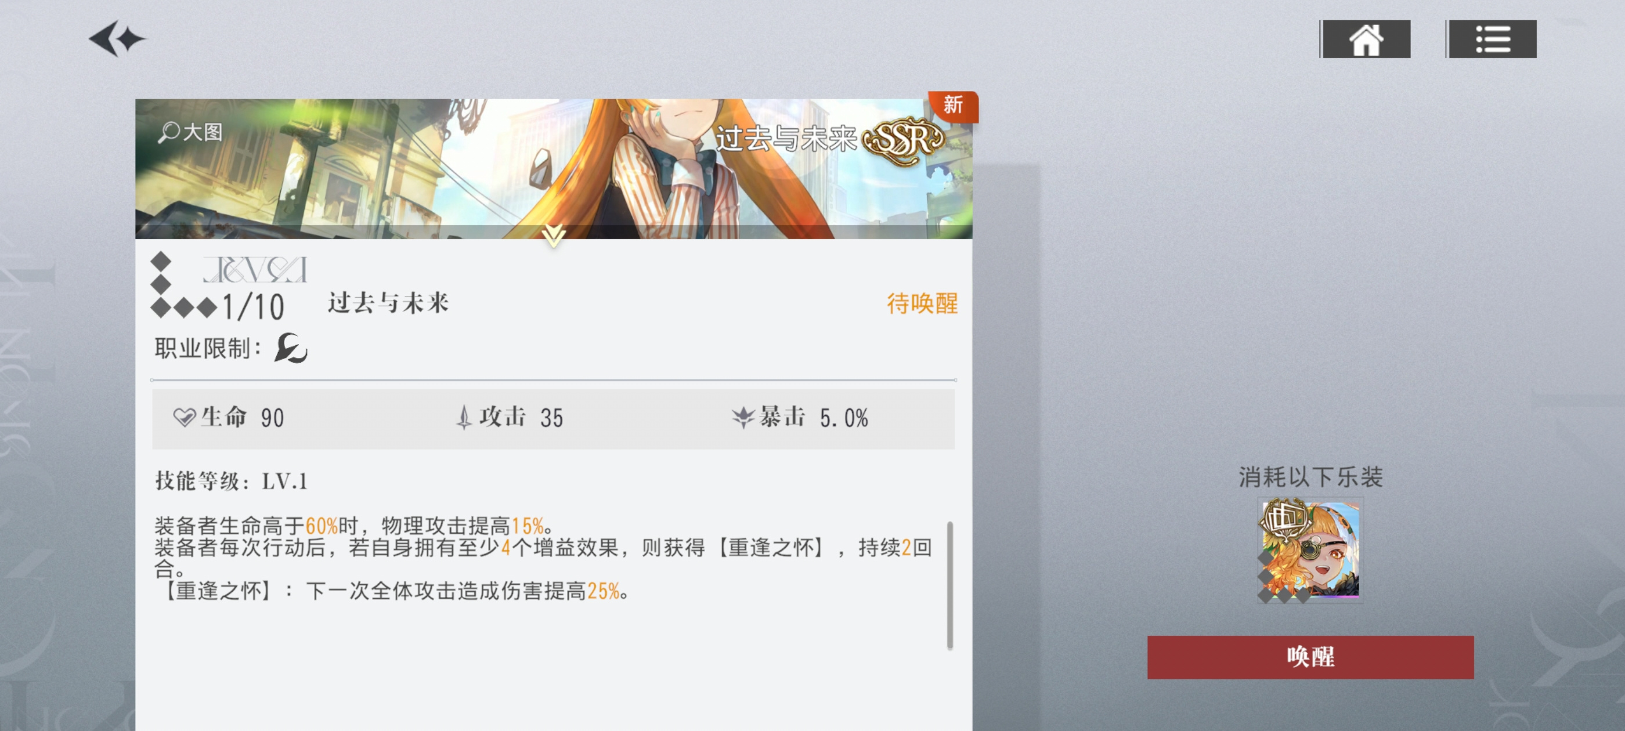Go to the home screen icon

click(1366, 39)
